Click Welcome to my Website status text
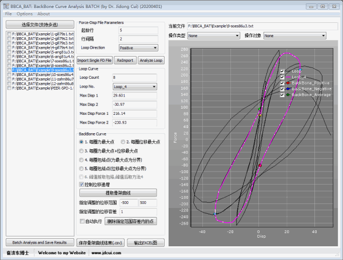Screen dimensions: 343x260 click(x=62, y=253)
